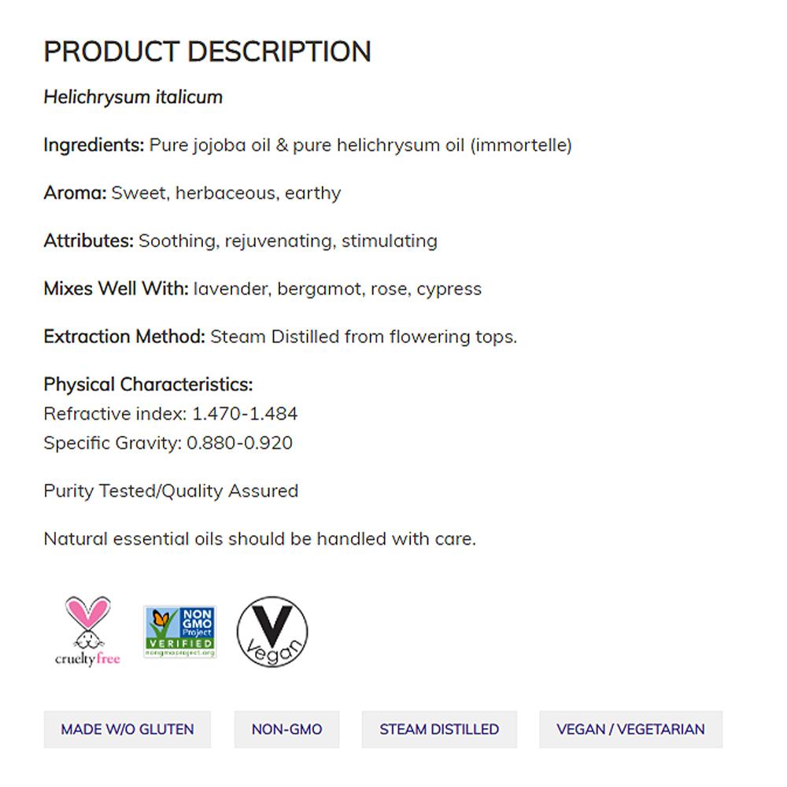Click the PRODUCT DESCRIPTION heading
This screenshot has width=787, height=787.
[207, 52]
